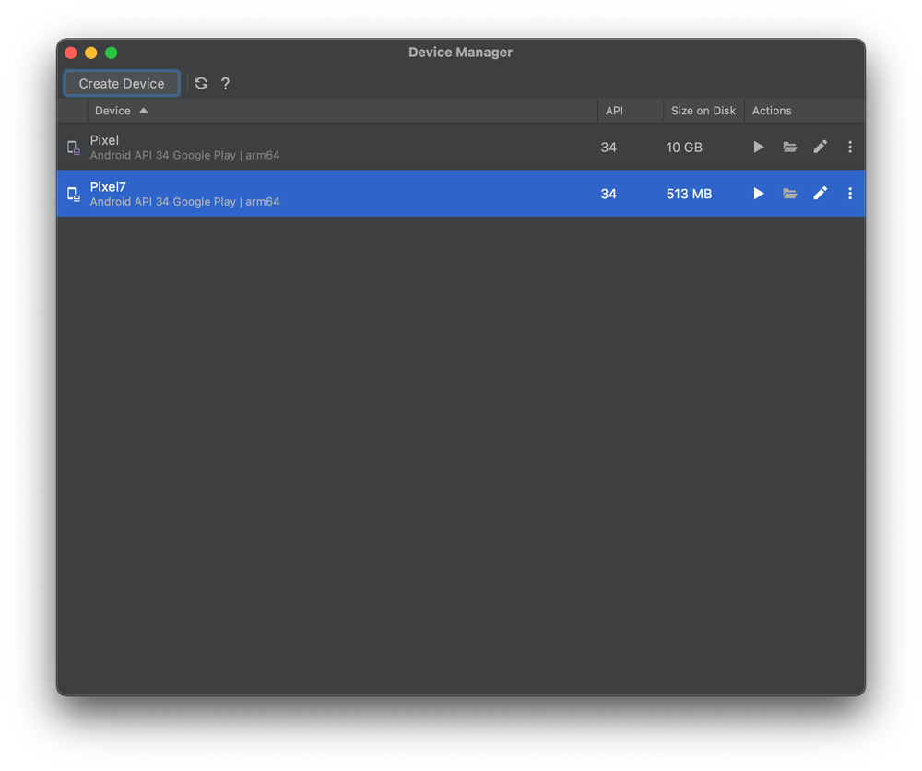Open more actions for Pixel7
The height and width of the screenshot is (771, 922).
pyautogui.click(x=849, y=194)
